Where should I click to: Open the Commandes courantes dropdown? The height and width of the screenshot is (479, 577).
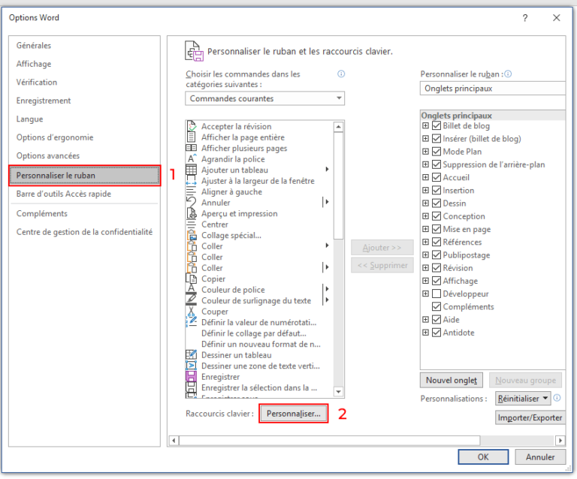[264, 98]
